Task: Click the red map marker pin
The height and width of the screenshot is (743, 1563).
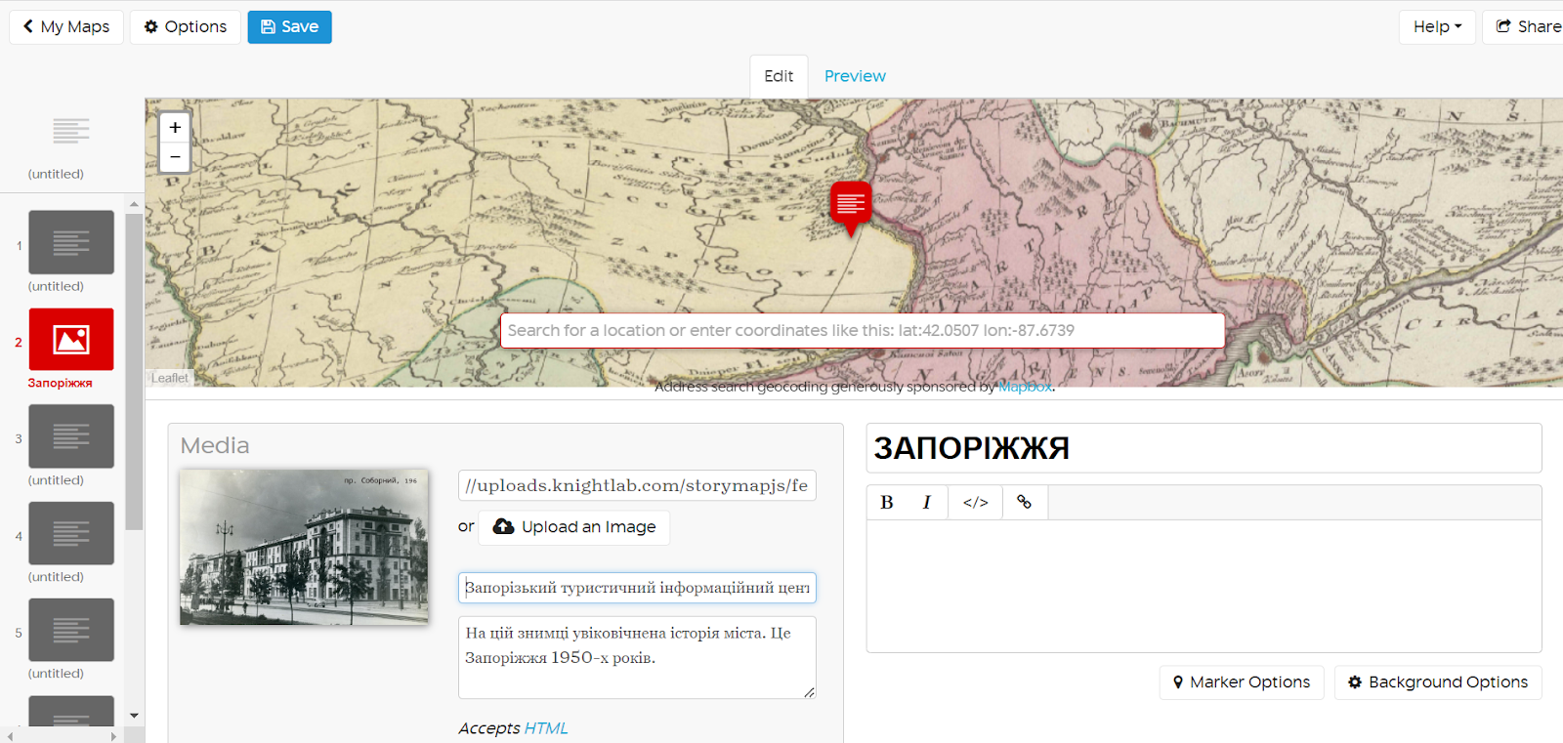Action: click(851, 207)
